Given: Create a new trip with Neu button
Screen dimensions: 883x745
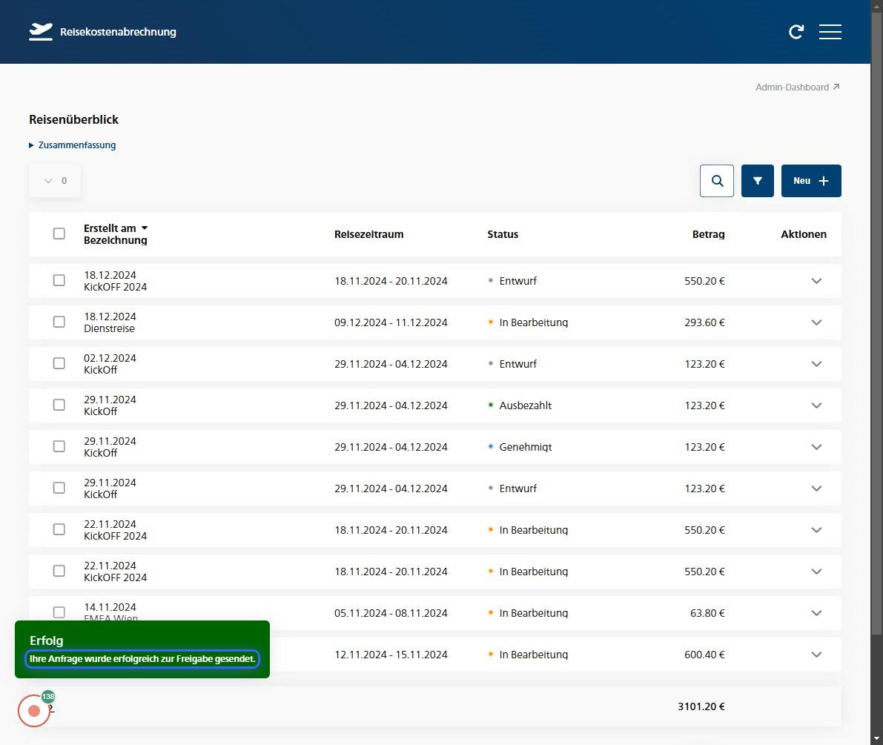Looking at the screenshot, I should tap(810, 181).
